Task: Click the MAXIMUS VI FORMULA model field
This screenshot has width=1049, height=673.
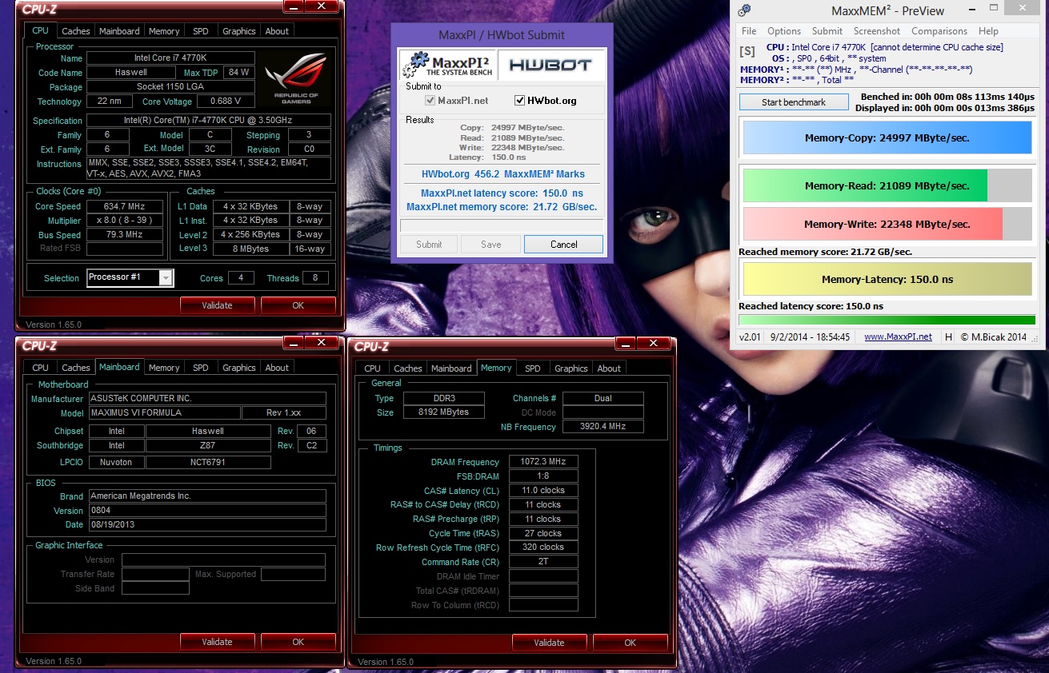Action: (163, 412)
